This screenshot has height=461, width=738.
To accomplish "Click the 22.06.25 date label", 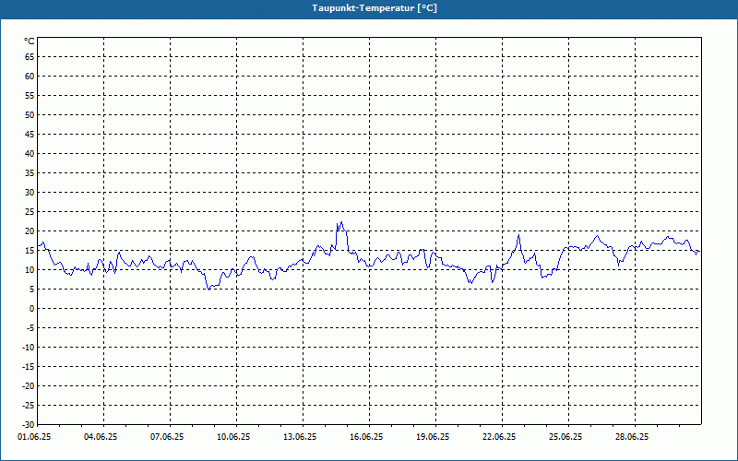I will (499, 437).
